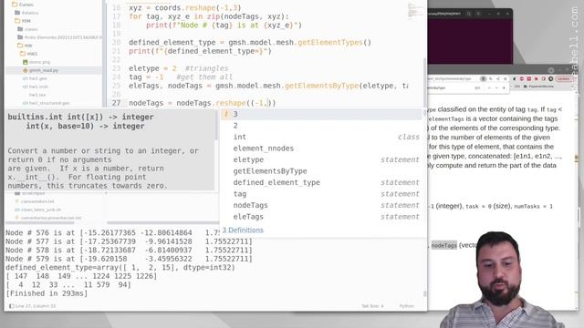Click the browser zoom magnifier icon
The width and height of the screenshot is (584, 328).
click(x=491, y=79)
